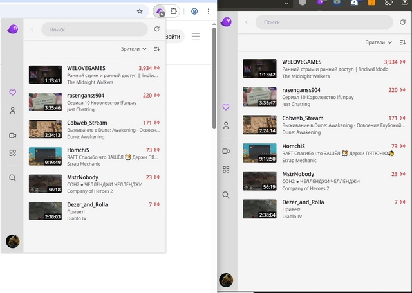
Task: Open the video camera icon in left popup sidebar
Action: (12, 136)
